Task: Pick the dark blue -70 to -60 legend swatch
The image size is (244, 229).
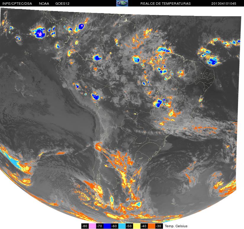Action: 107,226
